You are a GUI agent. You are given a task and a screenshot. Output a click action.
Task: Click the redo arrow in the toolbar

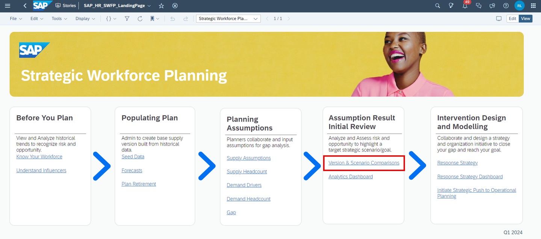pos(185,18)
